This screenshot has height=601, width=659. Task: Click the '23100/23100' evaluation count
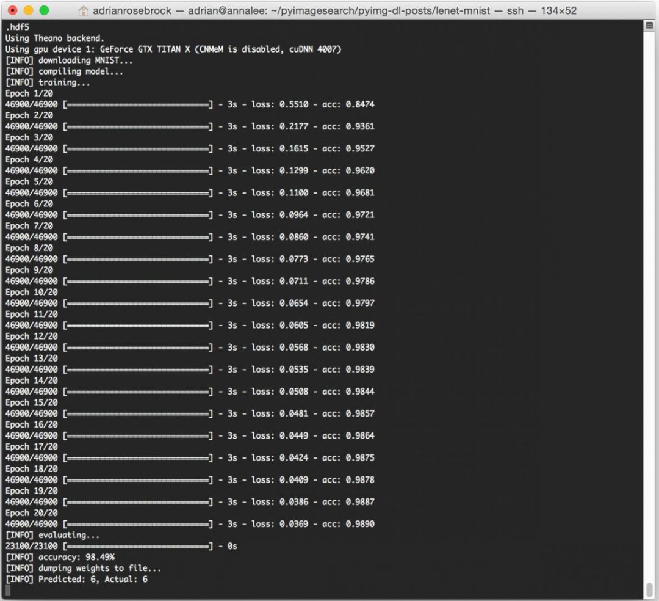pyautogui.click(x=32, y=546)
